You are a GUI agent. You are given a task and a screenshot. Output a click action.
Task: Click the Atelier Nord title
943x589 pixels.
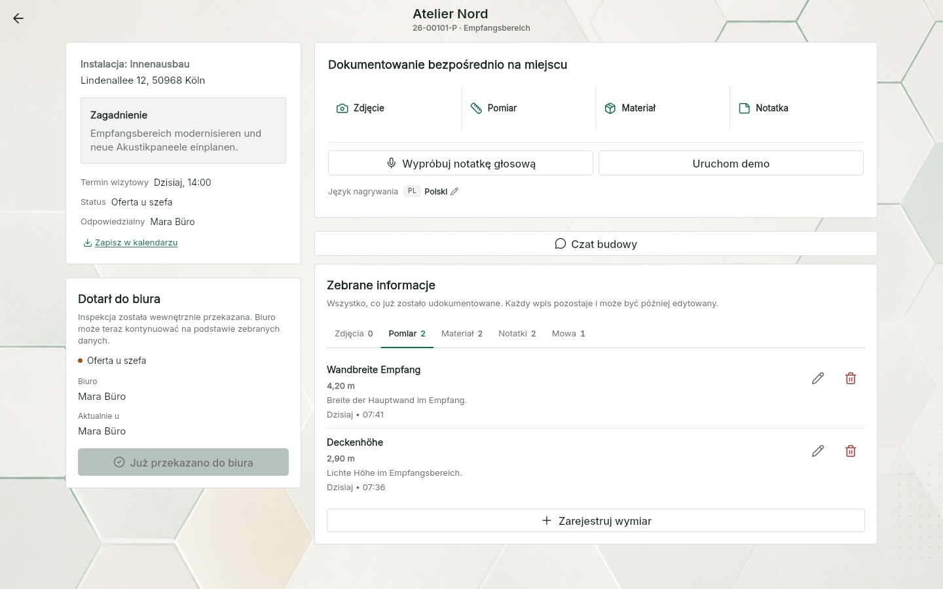451,14
